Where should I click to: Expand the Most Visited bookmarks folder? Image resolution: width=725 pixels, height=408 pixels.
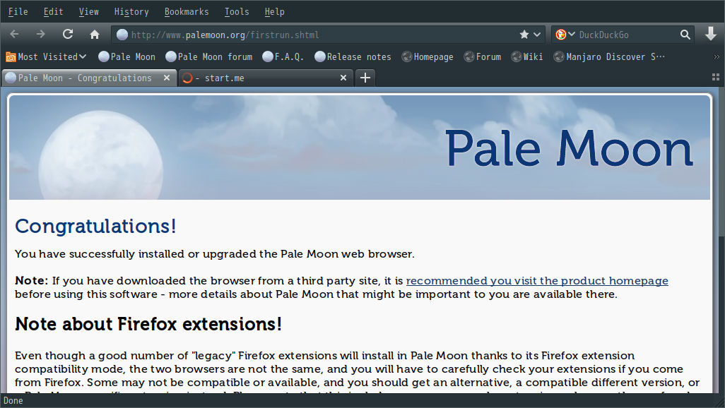click(x=46, y=57)
